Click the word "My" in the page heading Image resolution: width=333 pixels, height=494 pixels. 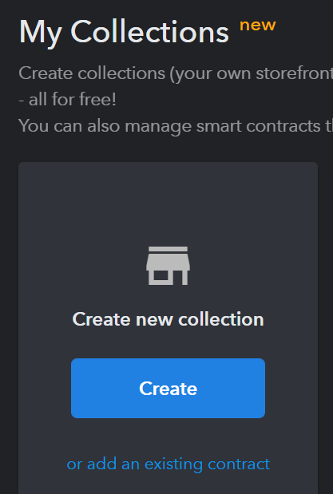[x=40, y=33]
